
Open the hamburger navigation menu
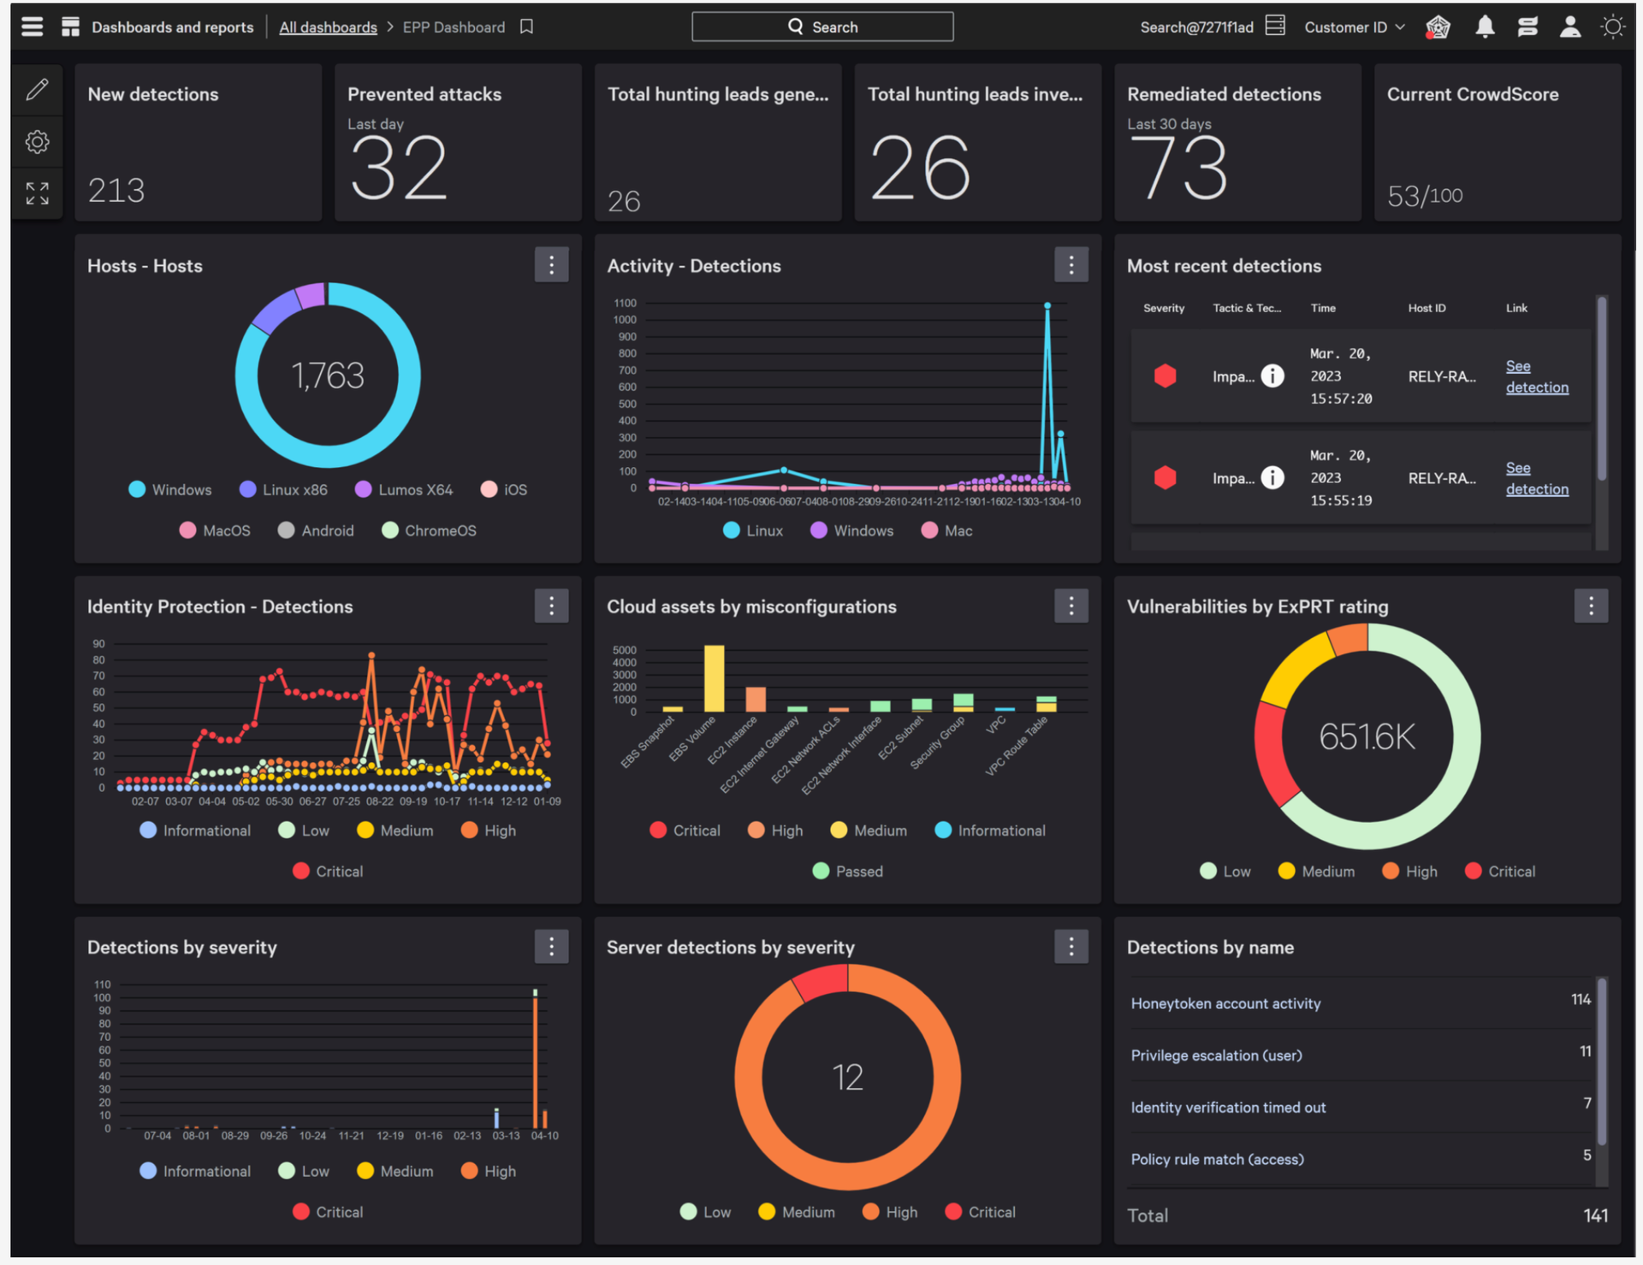[32, 27]
